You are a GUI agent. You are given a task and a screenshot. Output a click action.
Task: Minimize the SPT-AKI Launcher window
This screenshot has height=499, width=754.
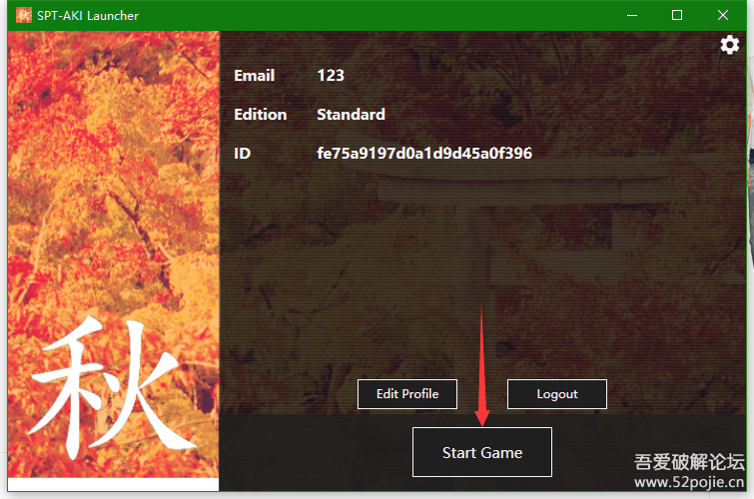(x=631, y=15)
